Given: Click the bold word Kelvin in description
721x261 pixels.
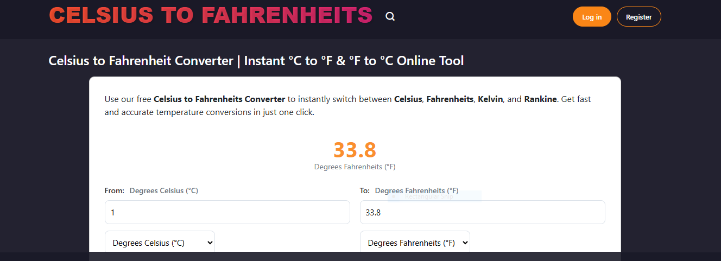Looking at the screenshot, I should (x=491, y=99).
